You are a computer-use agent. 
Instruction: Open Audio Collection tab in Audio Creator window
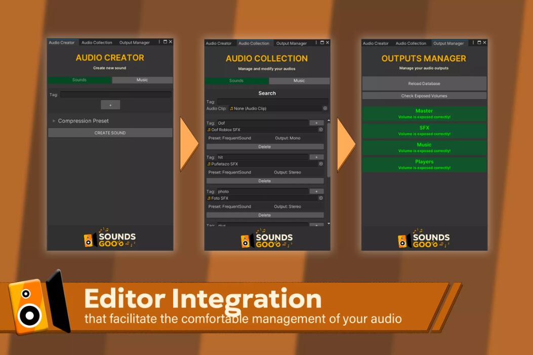[x=97, y=43]
